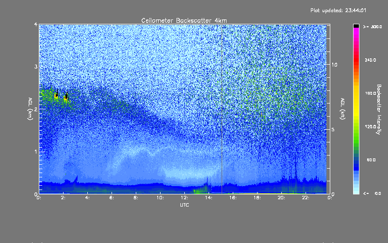Click the "3" tick on the km axis

coord(36,67)
